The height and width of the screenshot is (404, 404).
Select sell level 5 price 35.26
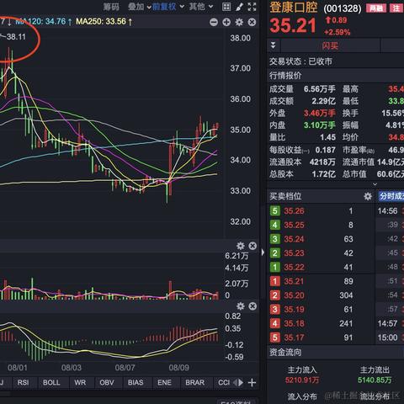coord(294,211)
